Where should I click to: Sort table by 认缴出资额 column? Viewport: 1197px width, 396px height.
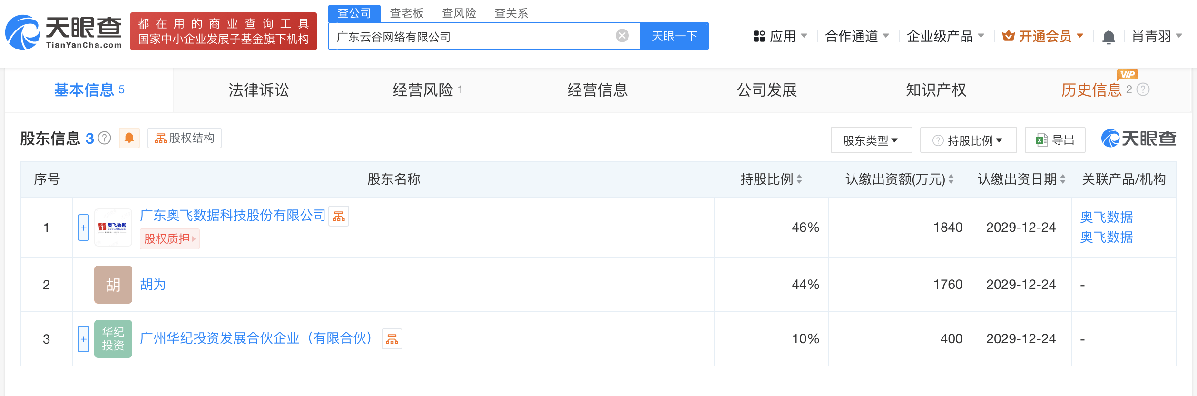click(951, 179)
